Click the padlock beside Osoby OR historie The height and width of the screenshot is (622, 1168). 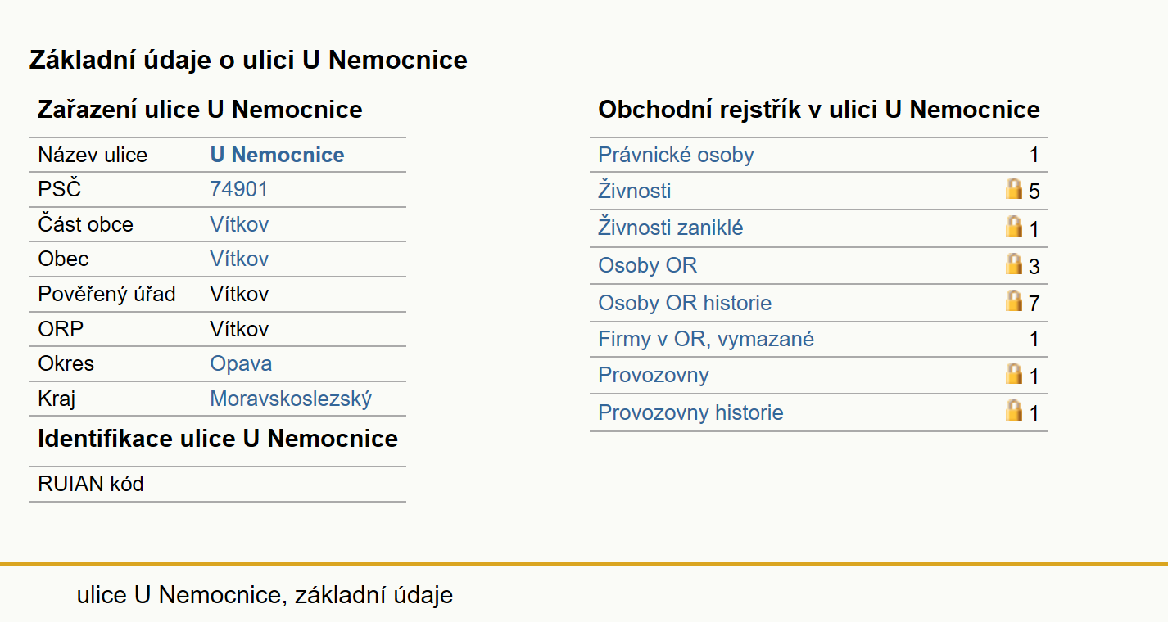pyautogui.click(x=1014, y=300)
